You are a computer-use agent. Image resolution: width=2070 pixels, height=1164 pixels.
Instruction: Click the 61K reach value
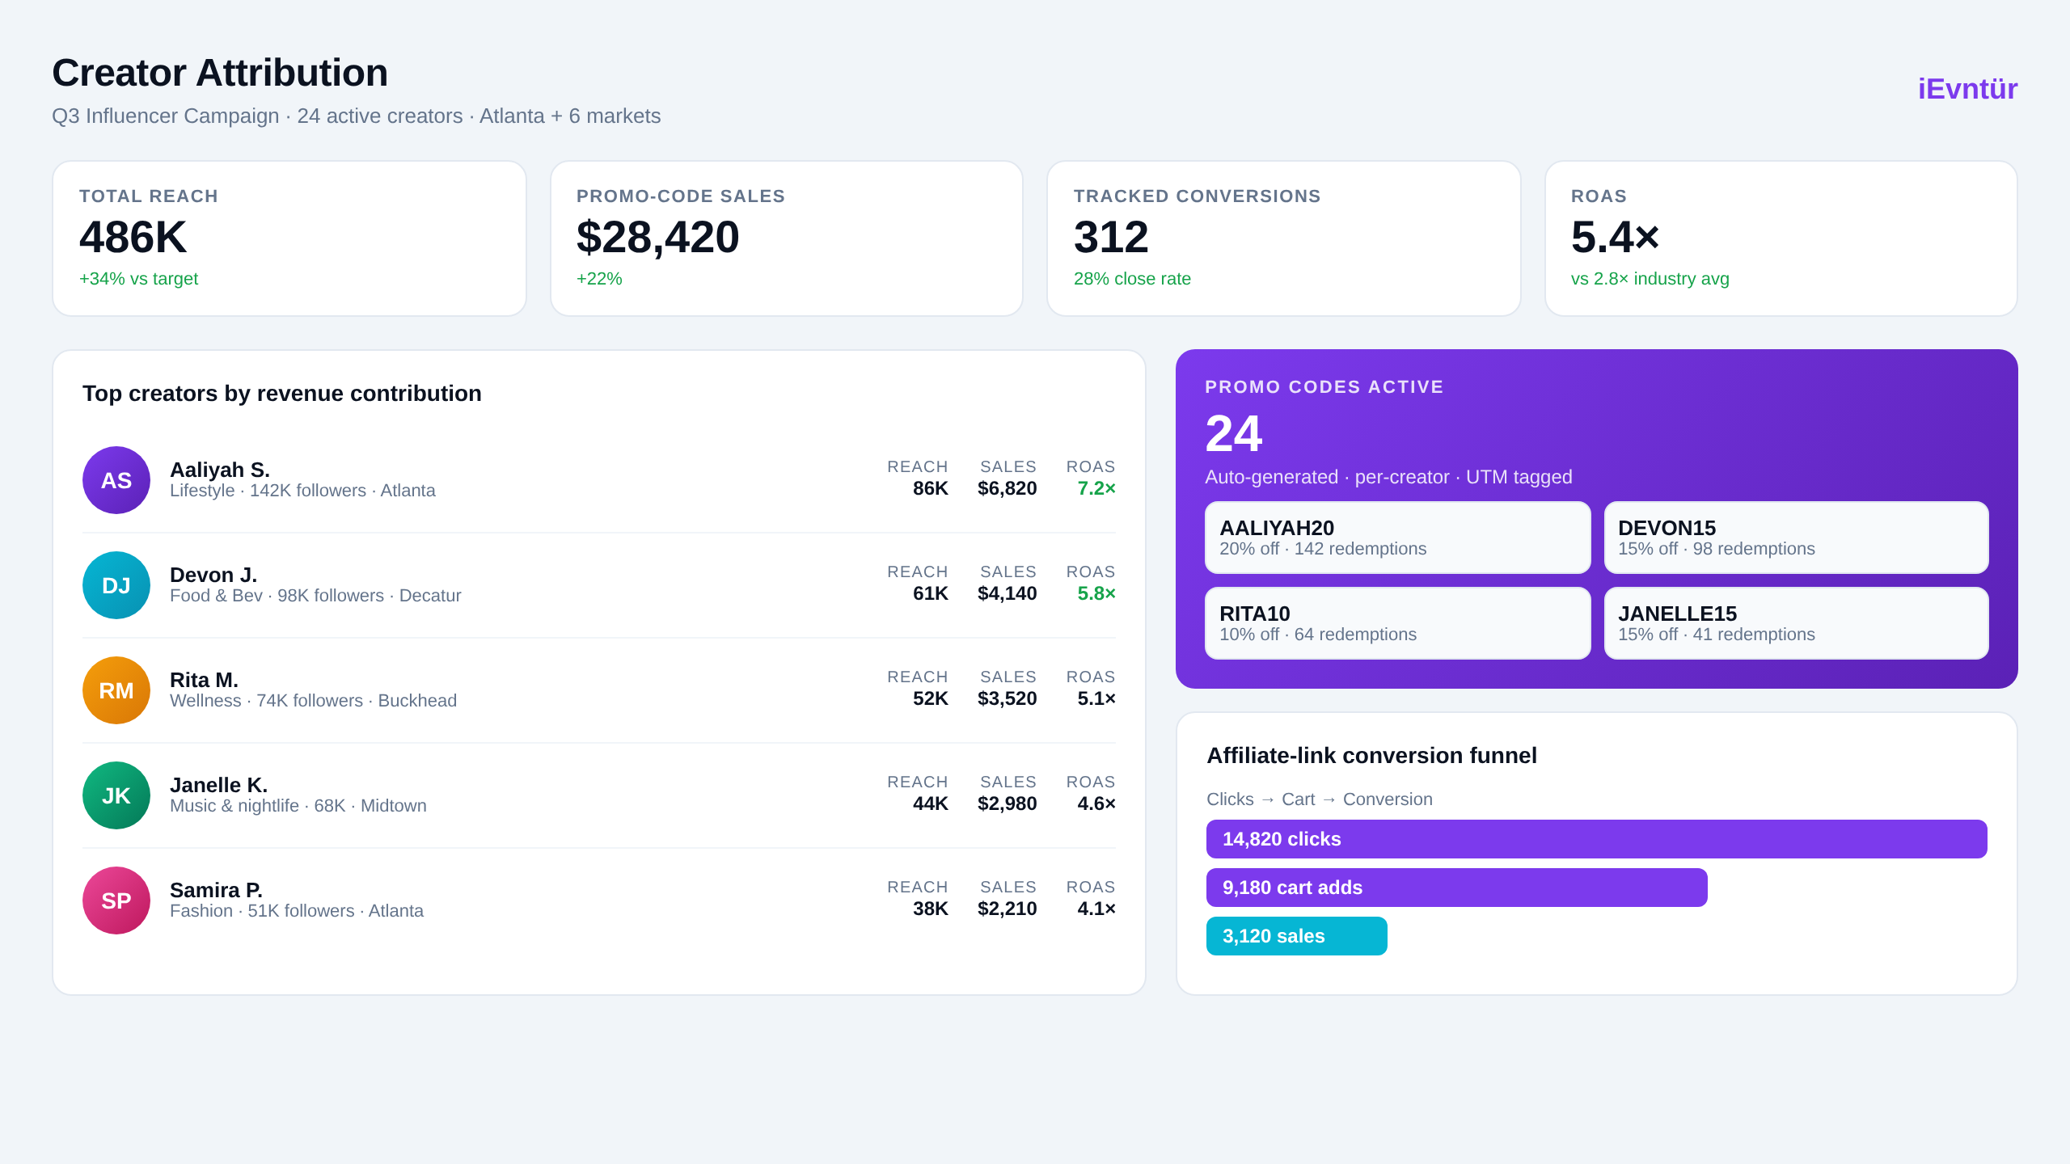click(931, 593)
